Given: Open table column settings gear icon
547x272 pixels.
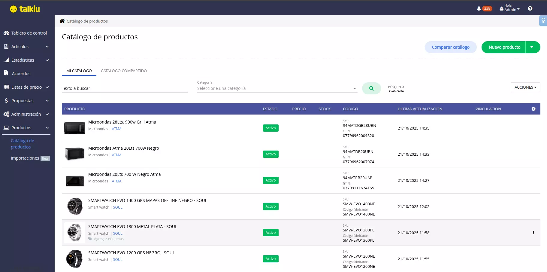Looking at the screenshot, I should pyautogui.click(x=533, y=109).
